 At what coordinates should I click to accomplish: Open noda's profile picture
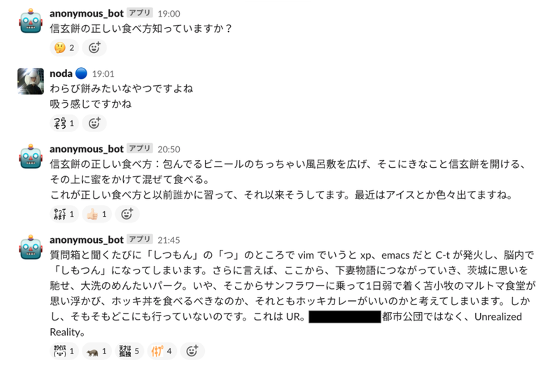31,81
